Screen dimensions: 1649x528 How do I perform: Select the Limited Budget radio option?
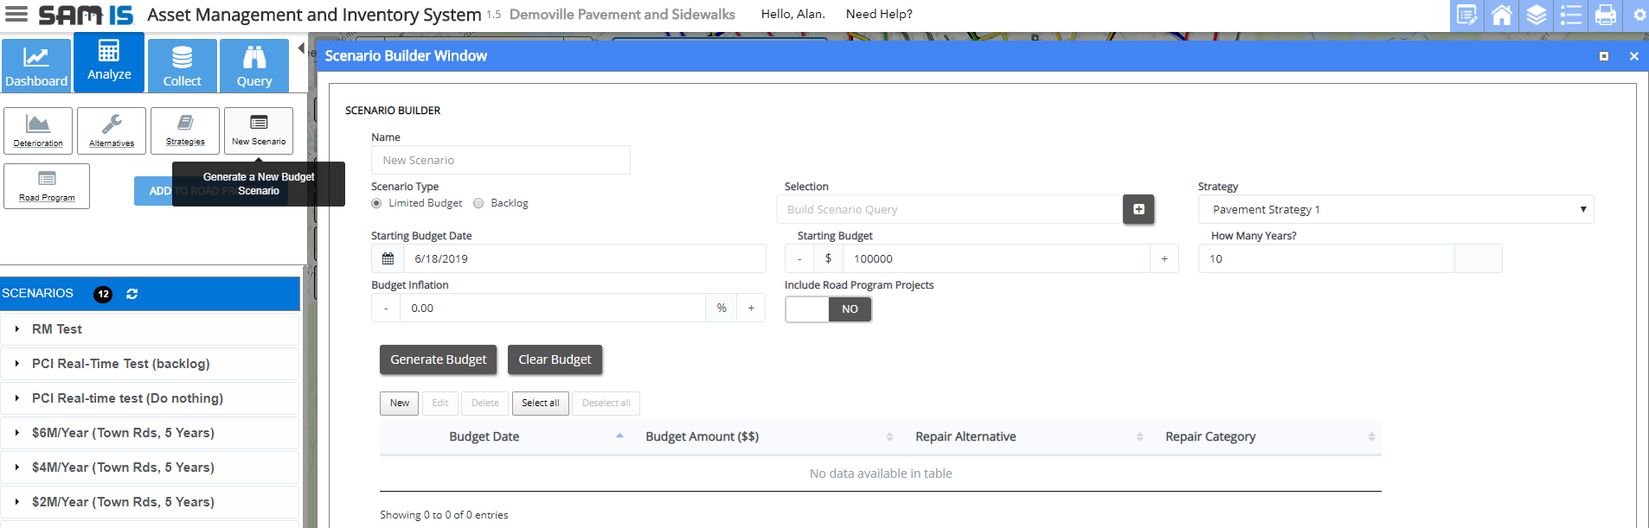tap(376, 203)
